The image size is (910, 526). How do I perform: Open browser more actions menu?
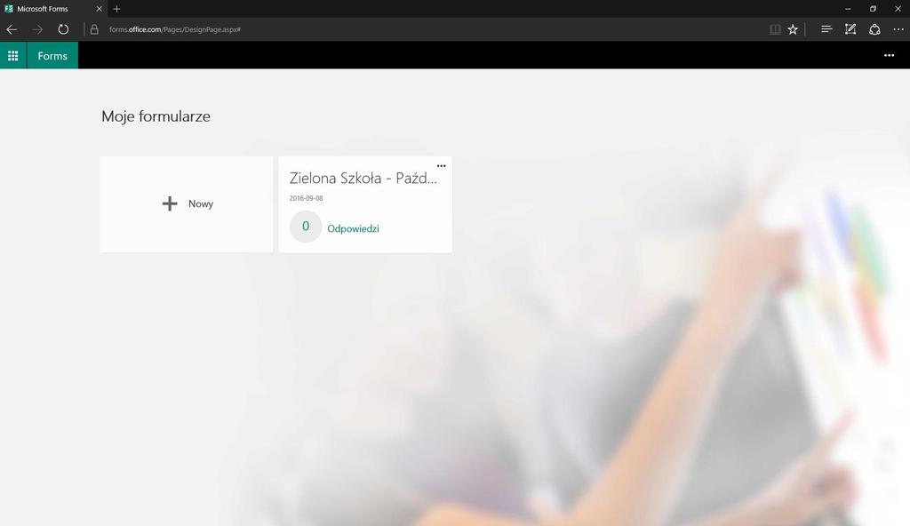click(x=898, y=29)
